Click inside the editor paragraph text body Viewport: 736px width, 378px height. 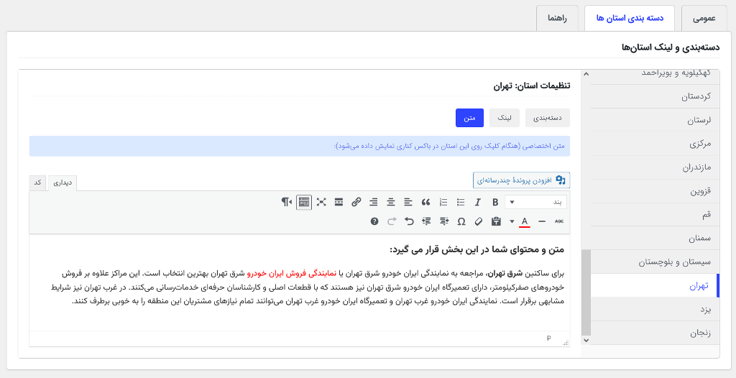[308, 287]
